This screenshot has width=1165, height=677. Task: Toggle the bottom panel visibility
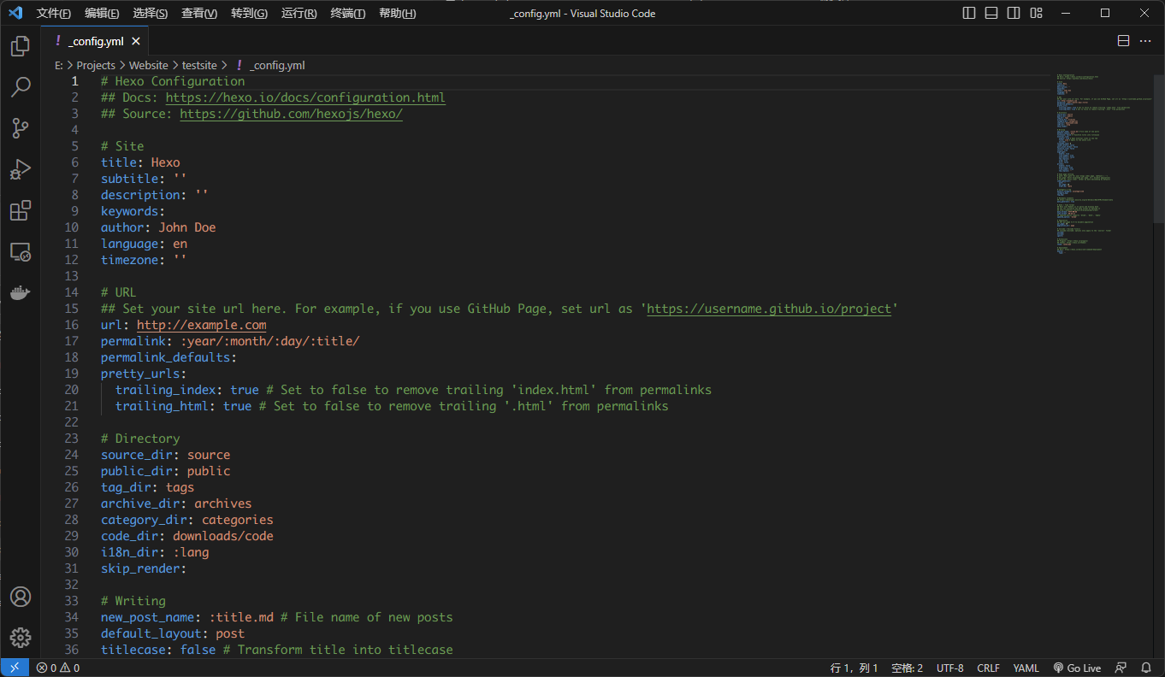tap(992, 13)
